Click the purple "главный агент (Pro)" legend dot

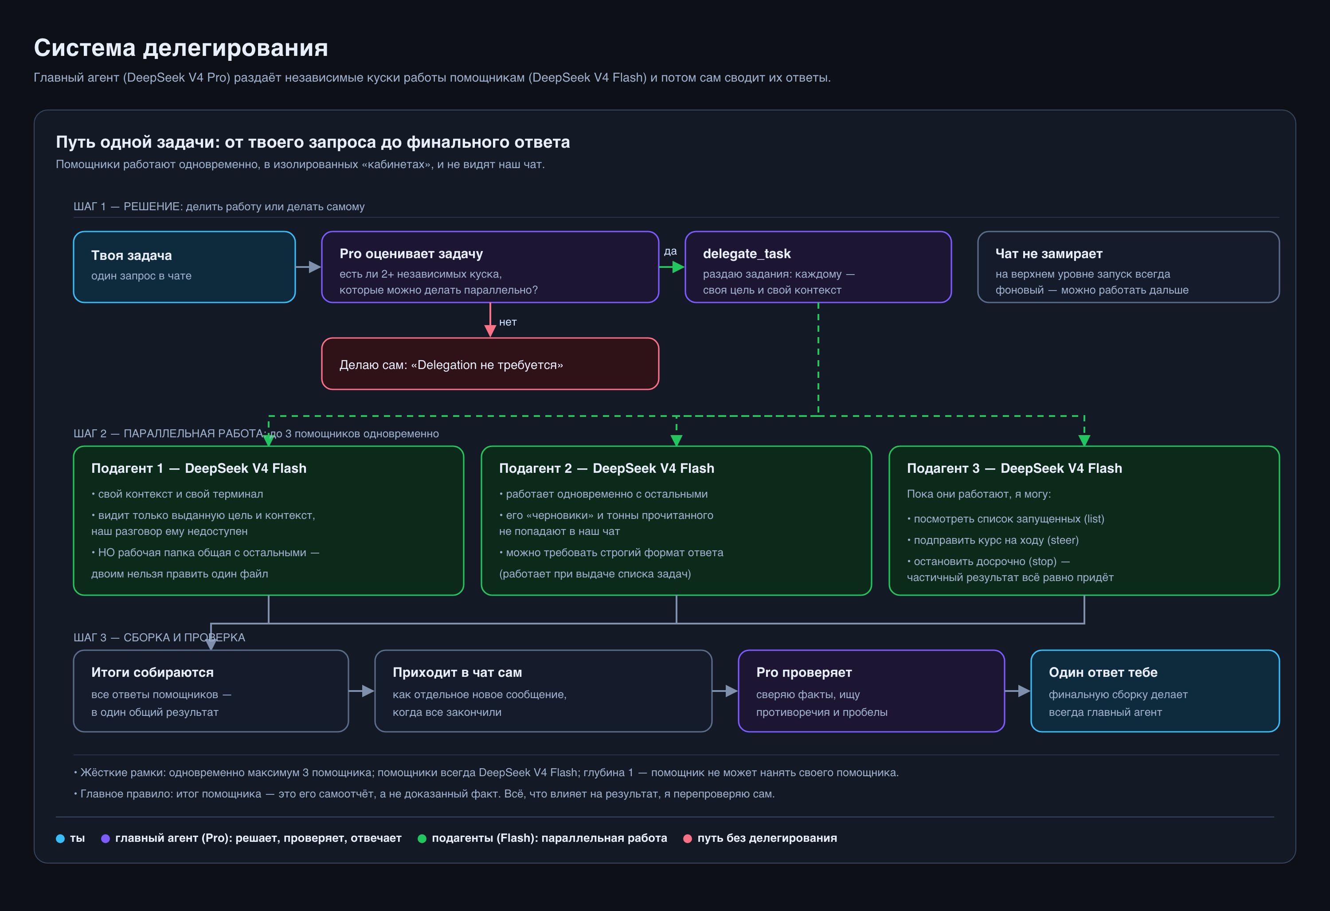coord(106,838)
